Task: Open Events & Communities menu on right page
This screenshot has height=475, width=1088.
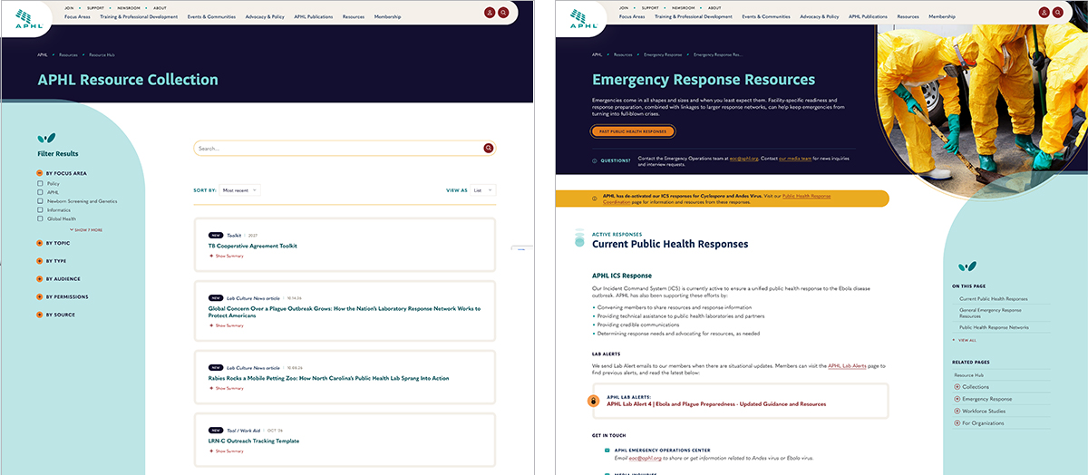Action: [767, 16]
